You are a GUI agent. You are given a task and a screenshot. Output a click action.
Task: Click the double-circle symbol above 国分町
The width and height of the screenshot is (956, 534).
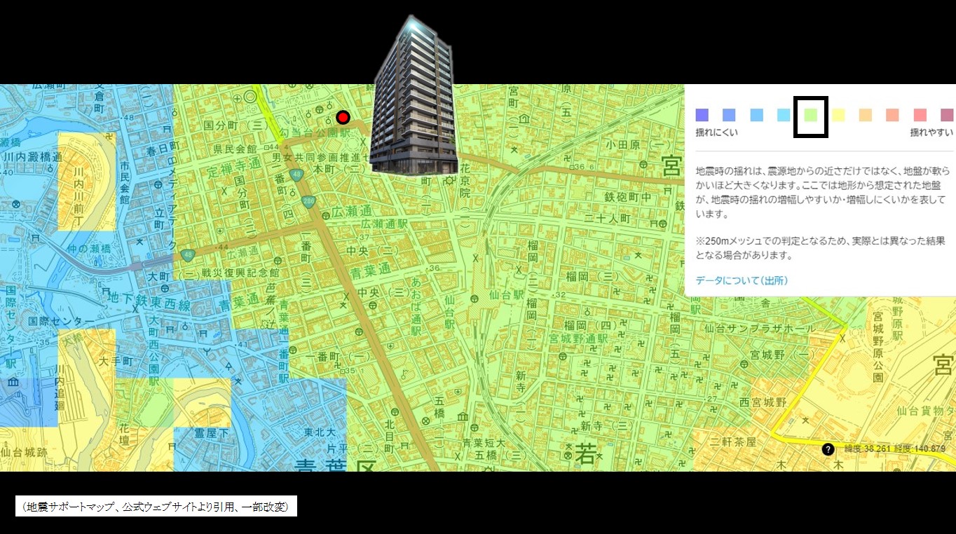click(250, 96)
